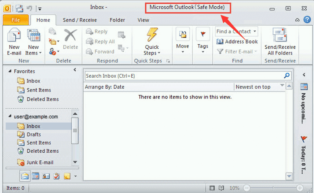
Task: Open Deleted Items under user@example.com
Action: click(38, 151)
